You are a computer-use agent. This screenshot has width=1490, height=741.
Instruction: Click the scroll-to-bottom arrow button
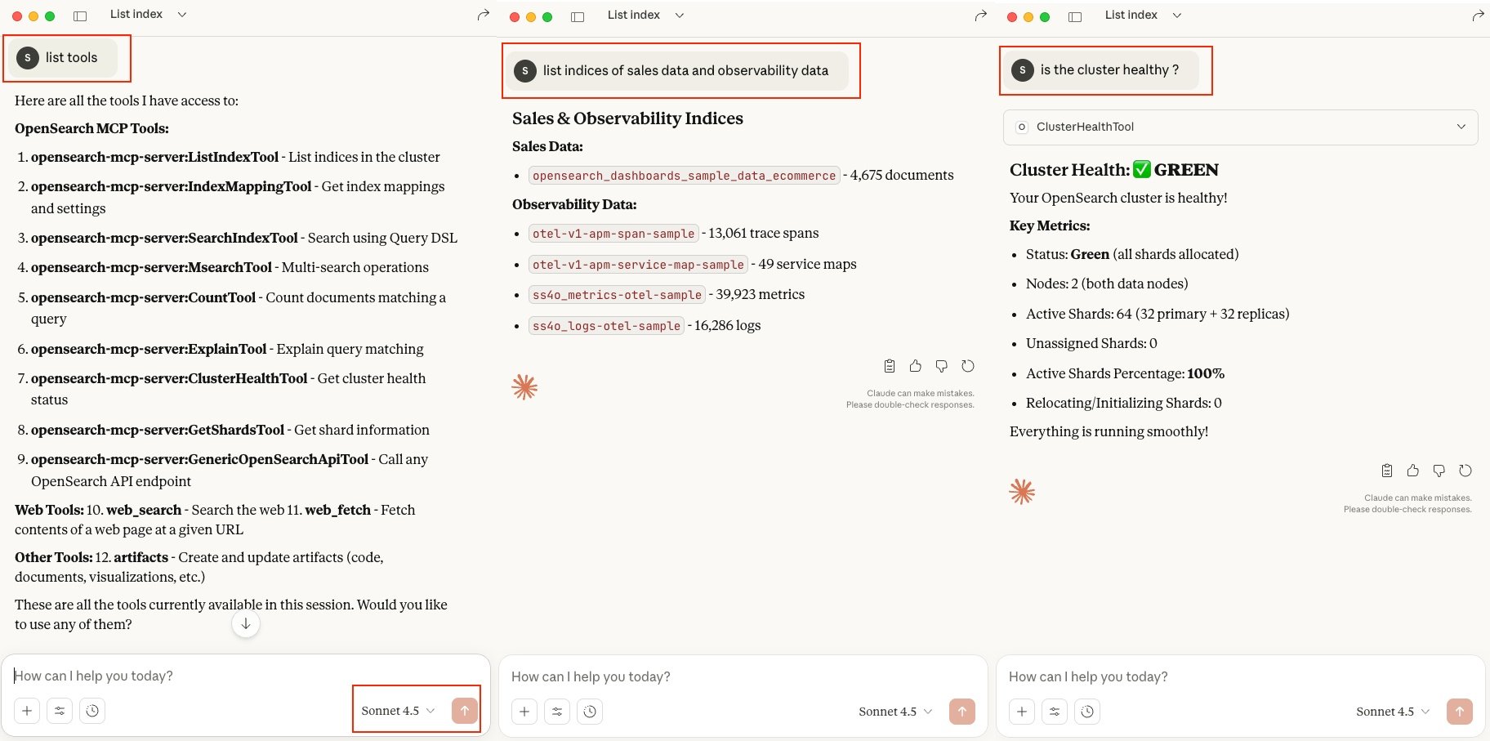point(245,623)
